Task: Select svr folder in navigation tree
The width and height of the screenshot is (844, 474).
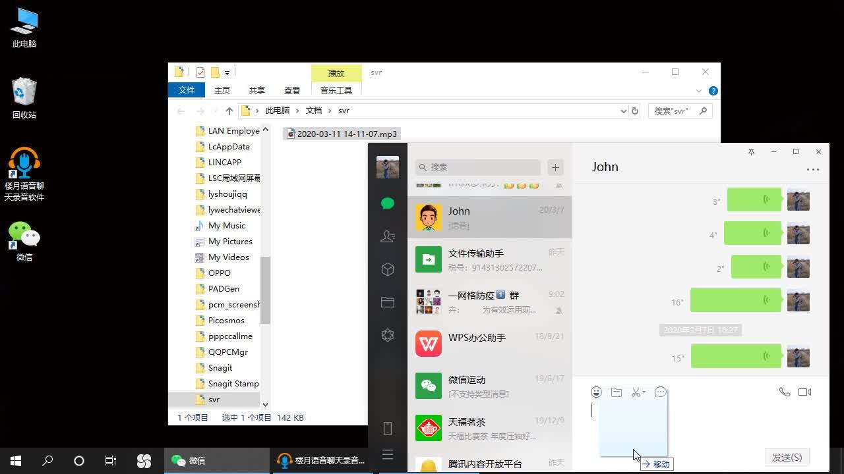Action: point(214,400)
